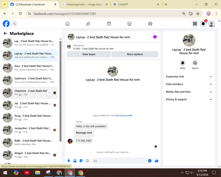
Task: Click the Aa message input field
Action: click(x=120, y=161)
